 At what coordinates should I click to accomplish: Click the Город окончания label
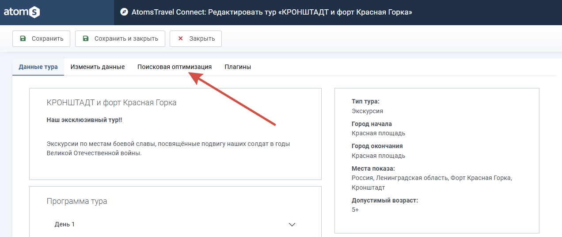tap(377, 146)
